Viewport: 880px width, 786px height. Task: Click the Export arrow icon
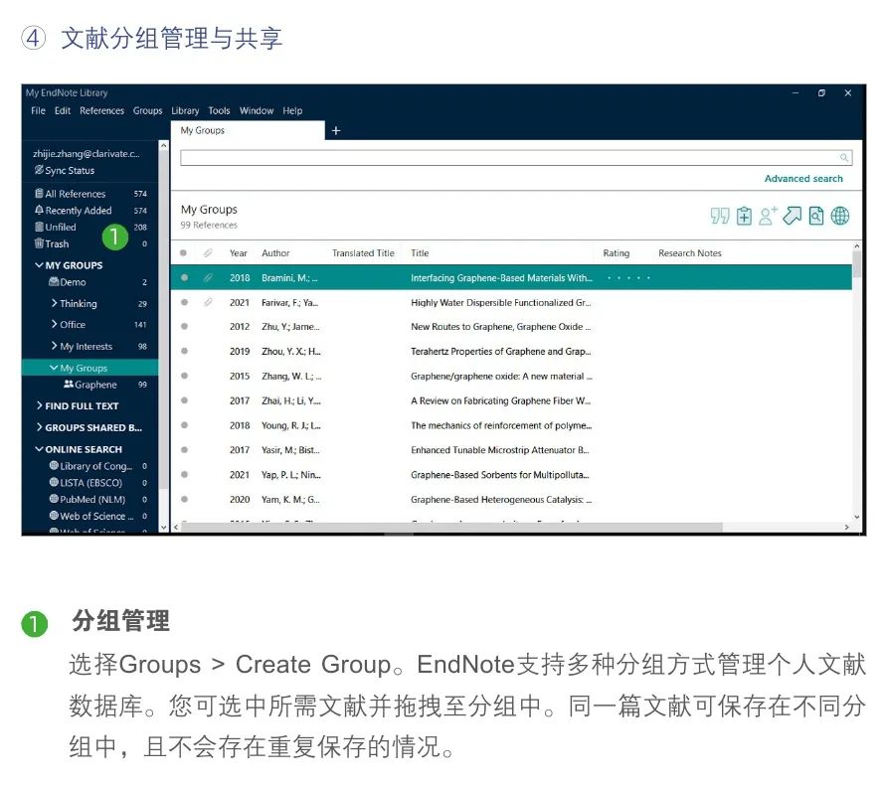792,216
